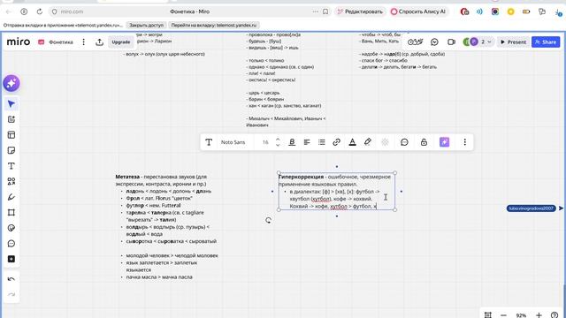This screenshot has height=318, width=566.
Task: Zoom out with the minus button
Action: [x=503, y=315]
